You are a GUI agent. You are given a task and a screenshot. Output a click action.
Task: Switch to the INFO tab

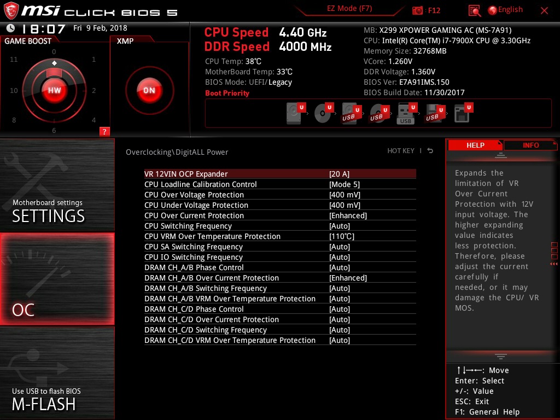530,145
